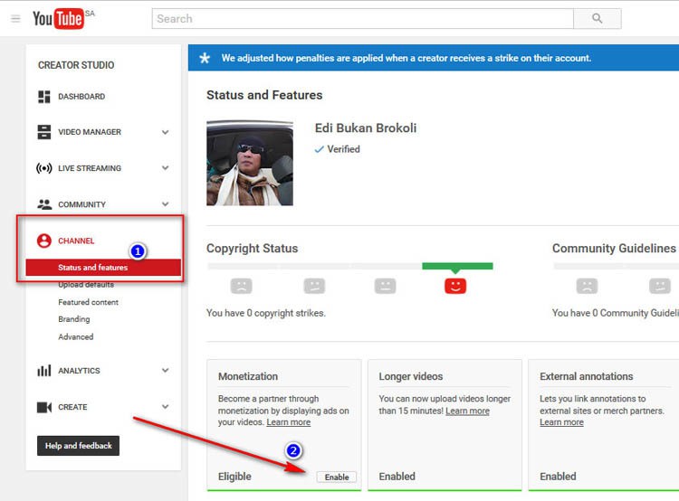Click the Status and Features page heading
679x501 pixels.
(264, 95)
